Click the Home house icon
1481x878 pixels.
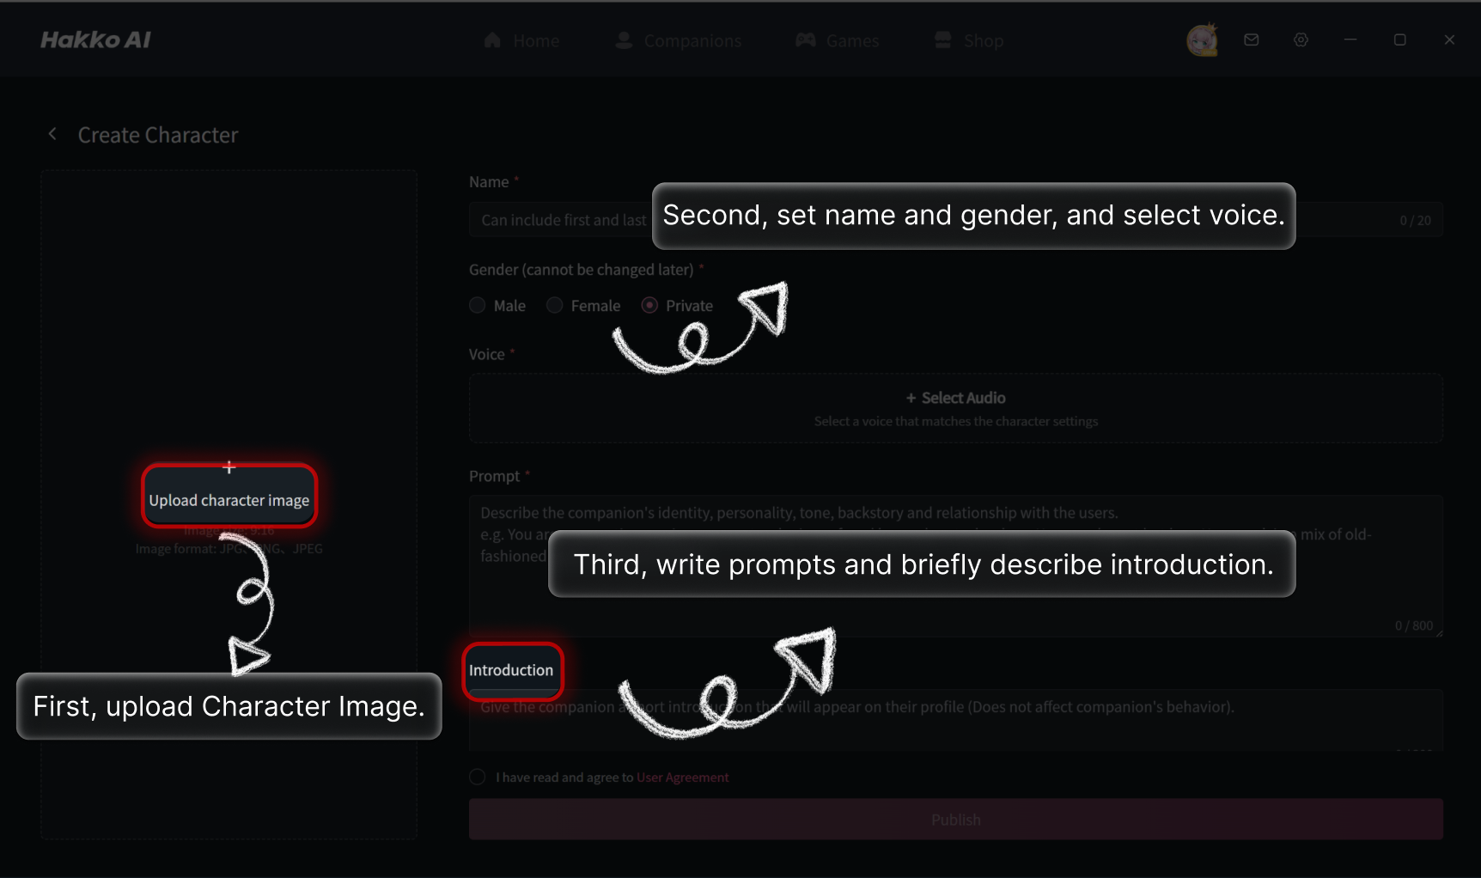[x=492, y=40]
